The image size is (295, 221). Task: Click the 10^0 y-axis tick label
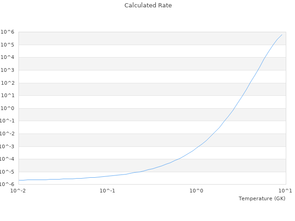coord(8,109)
